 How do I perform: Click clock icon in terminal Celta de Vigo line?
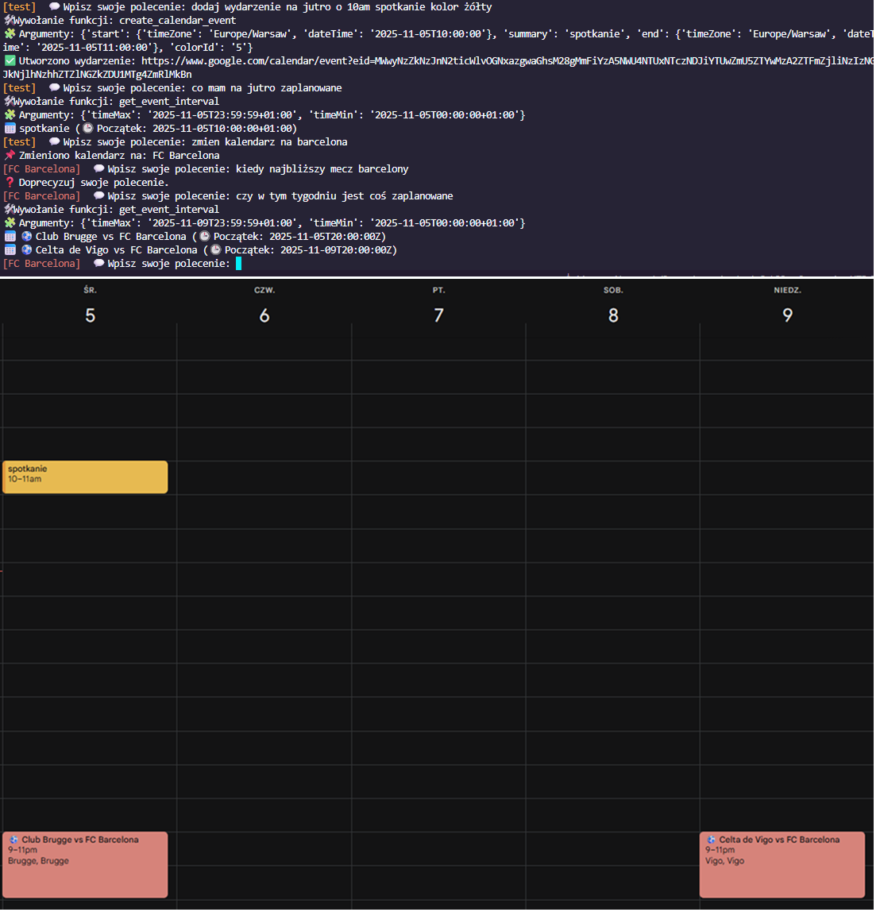click(x=216, y=249)
